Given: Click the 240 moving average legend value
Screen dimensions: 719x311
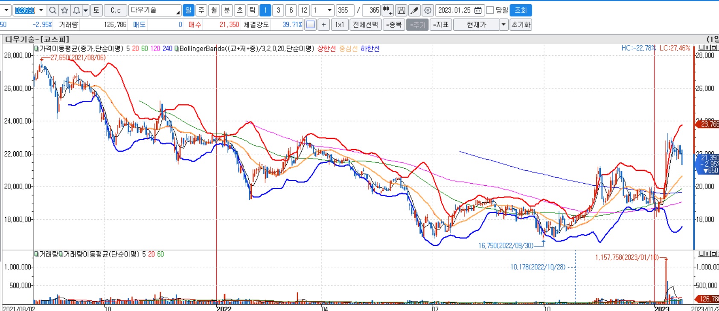Looking at the screenshot, I should [x=167, y=49].
